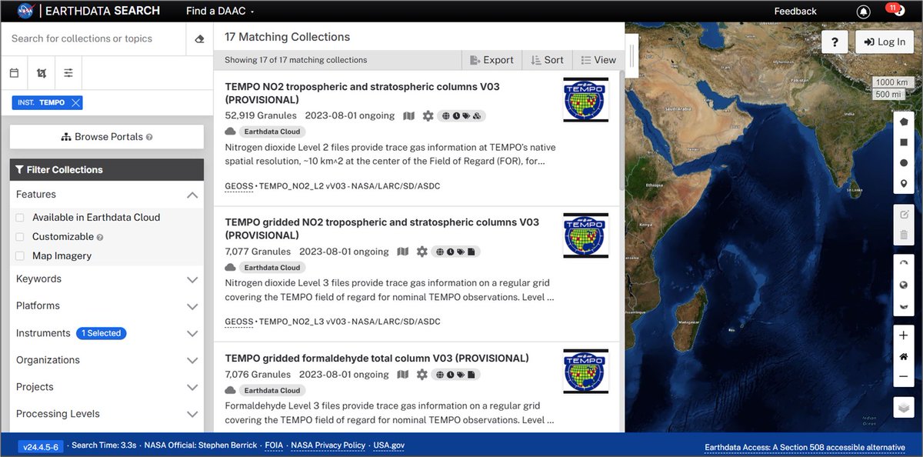This screenshot has height=457, width=923.
Task: Switch to South Polar projection
Action: pyautogui.click(x=904, y=305)
